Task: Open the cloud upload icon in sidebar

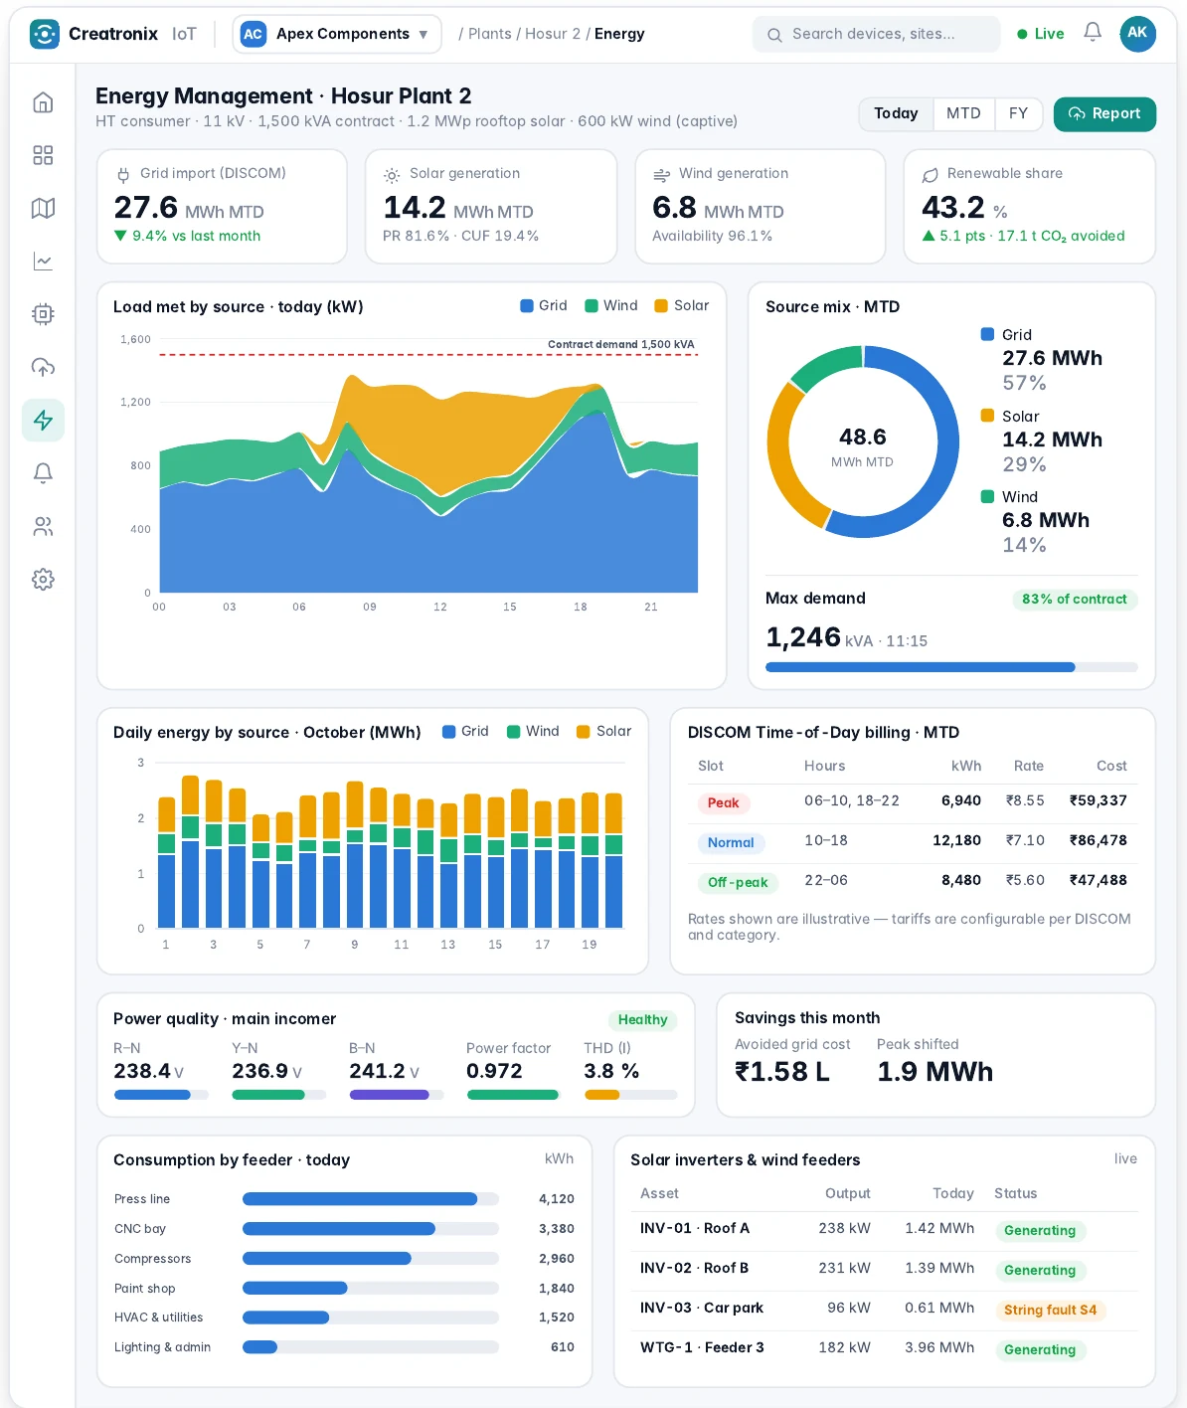Action: click(43, 367)
